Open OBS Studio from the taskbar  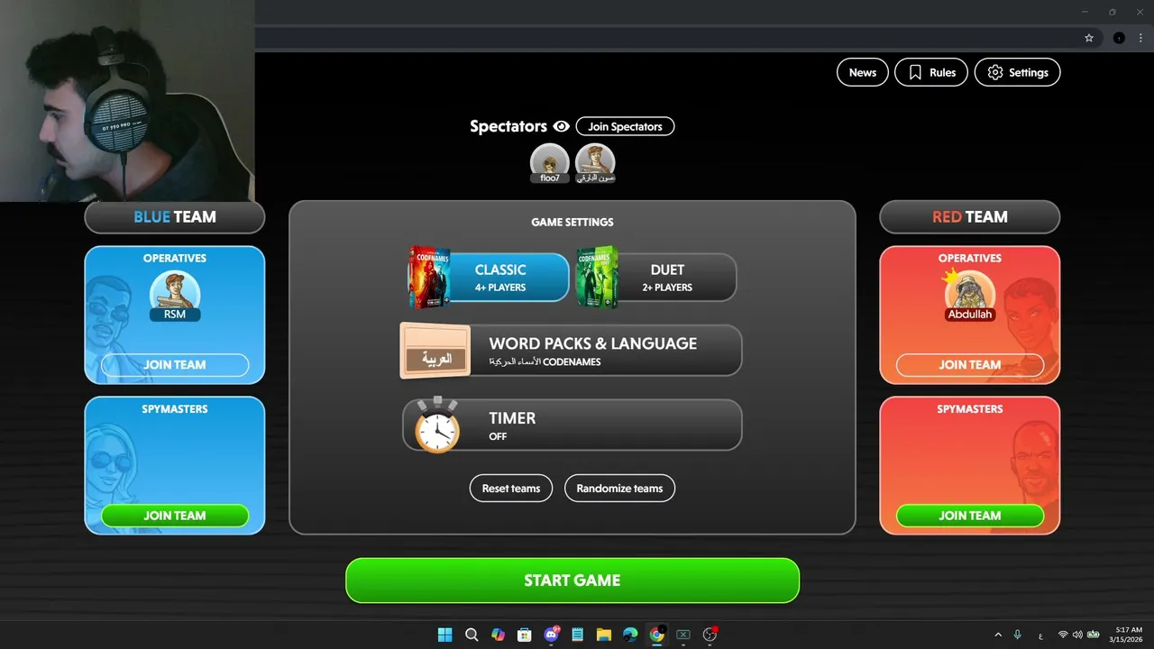[710, 635]
